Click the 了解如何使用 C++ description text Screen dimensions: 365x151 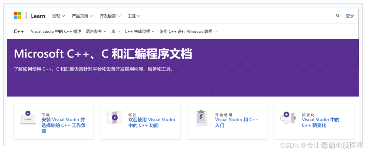click(x=94, y=69)
